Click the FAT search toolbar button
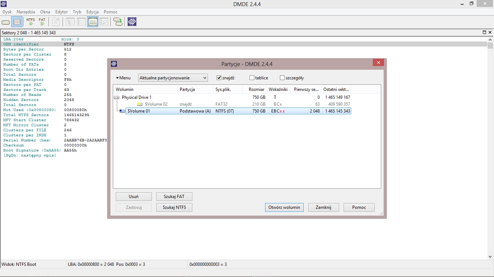This screenshot has height=277, width=494. pos(42,22)
